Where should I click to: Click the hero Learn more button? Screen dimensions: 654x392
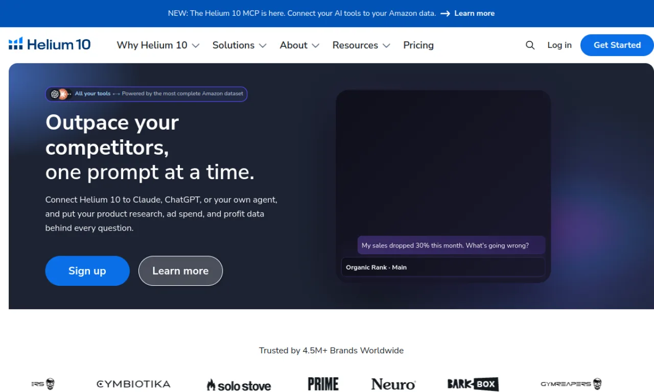click(180, 271)
